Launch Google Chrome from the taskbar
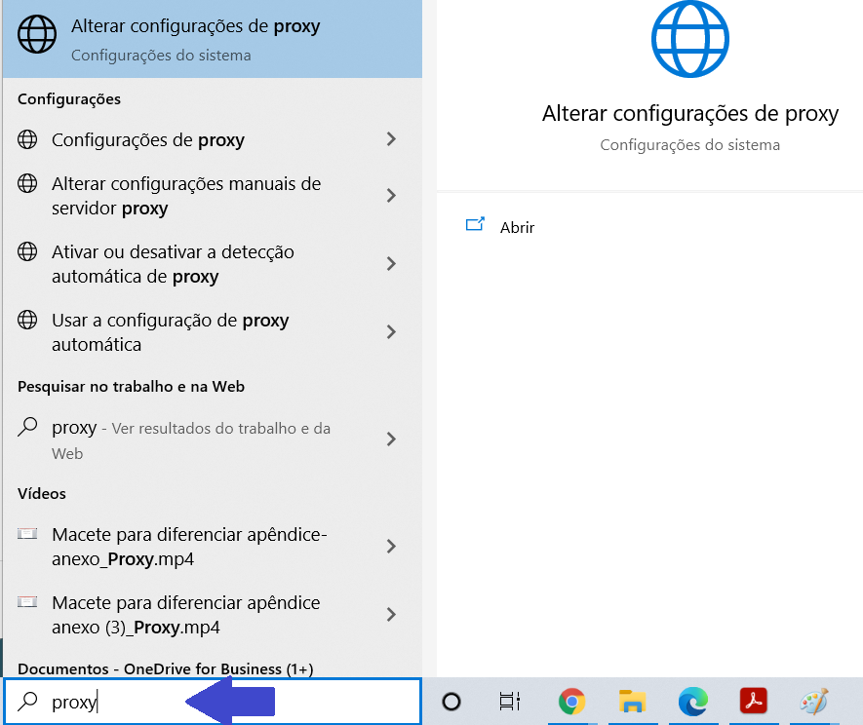863x725 pixels. [571, 702]
